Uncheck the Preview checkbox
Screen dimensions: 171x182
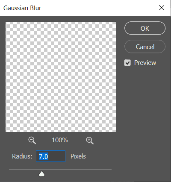127,63
